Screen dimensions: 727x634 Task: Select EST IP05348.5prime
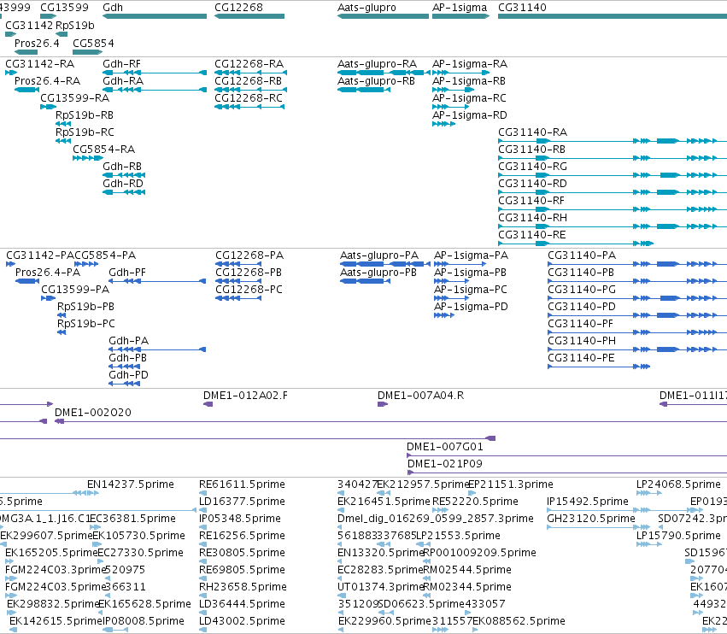pyautogui.click(x=240, y=519)
